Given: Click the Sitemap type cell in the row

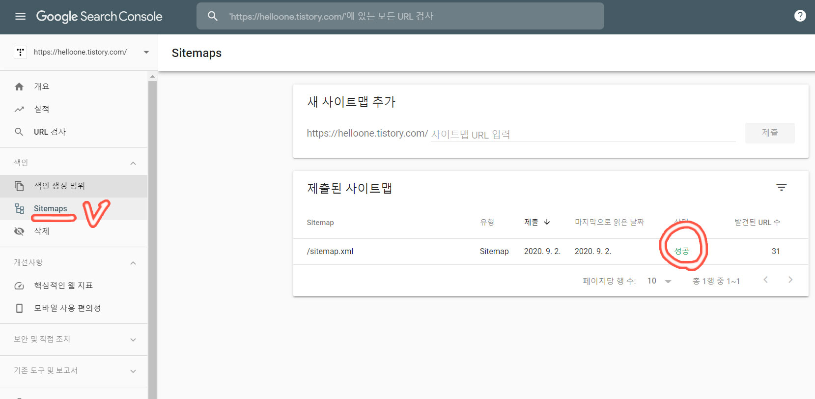Looking at the screenshot, I should pyautogui.click(x=494, y=251).
